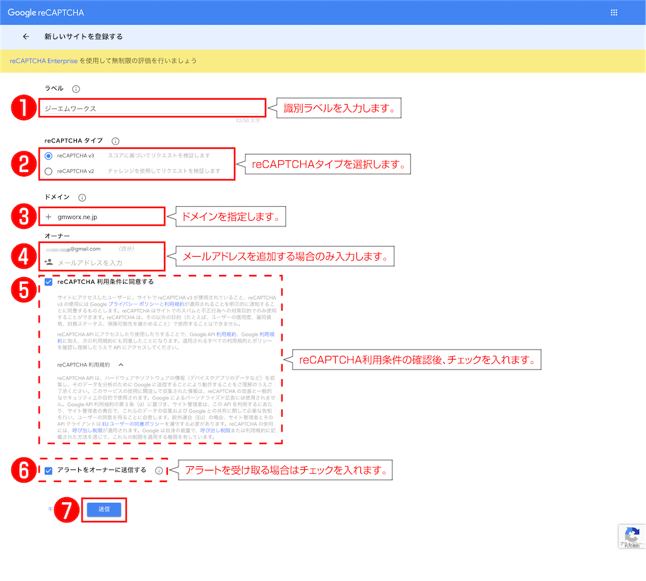Click the info icon beside reCAPTCHA タイプ
The image size is (646, 581).
[115, 141]
